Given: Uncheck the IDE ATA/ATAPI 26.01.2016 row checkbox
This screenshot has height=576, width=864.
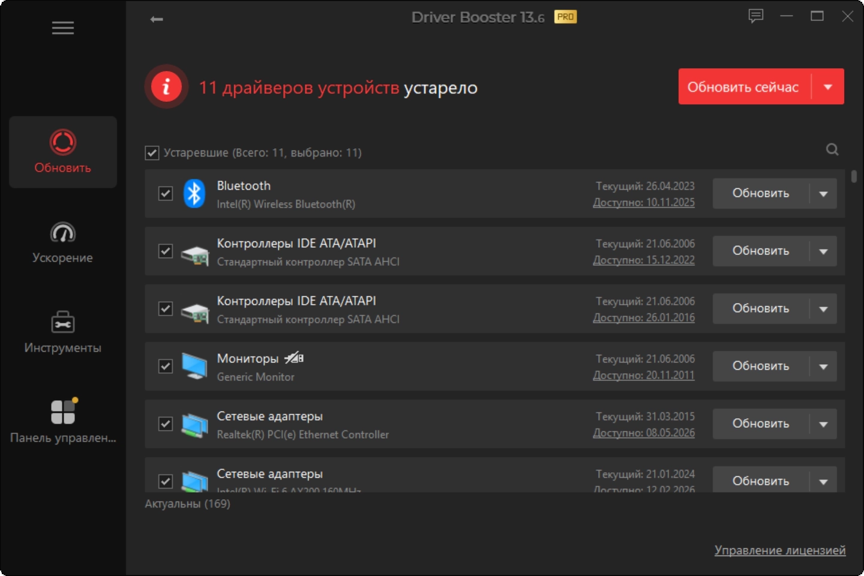Looking at the screenshot, I should click(166, 309).
